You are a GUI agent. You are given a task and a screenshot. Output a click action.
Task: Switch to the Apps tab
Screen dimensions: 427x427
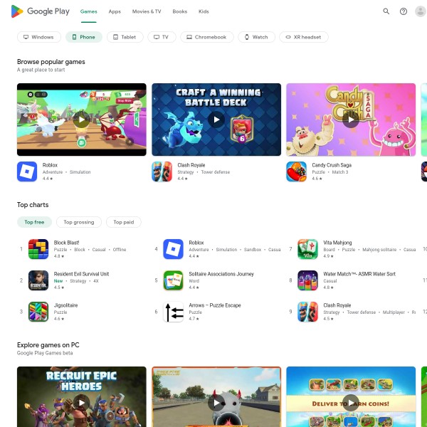pos(115,11)
